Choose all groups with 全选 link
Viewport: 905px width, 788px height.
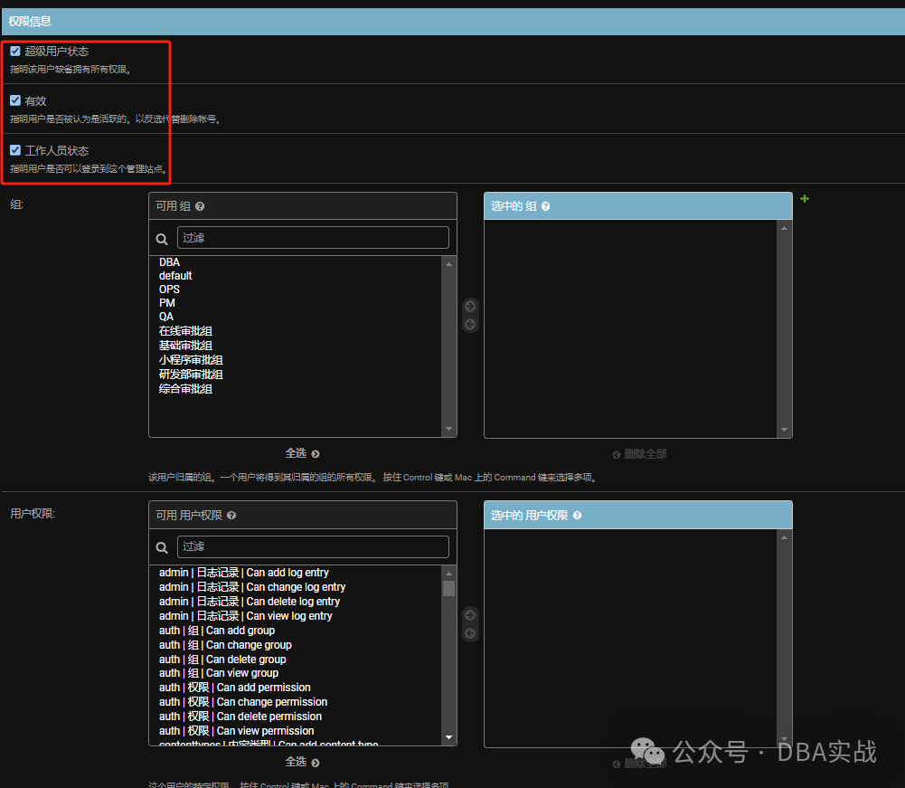[x=302, y=453]
